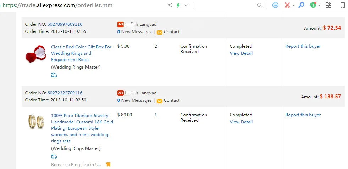Viewport: 348px width, 169px height.
Task: Report this buyer on the $72.54 order
Action: (303, 46)
